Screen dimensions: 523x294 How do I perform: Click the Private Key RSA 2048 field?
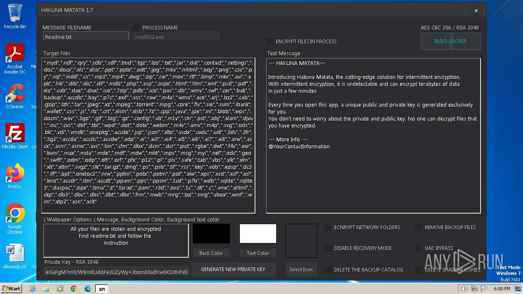(x=116, y=272)
